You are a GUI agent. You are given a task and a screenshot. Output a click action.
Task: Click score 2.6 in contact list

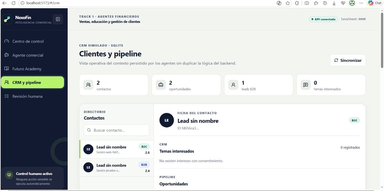[x=147, y=152]
